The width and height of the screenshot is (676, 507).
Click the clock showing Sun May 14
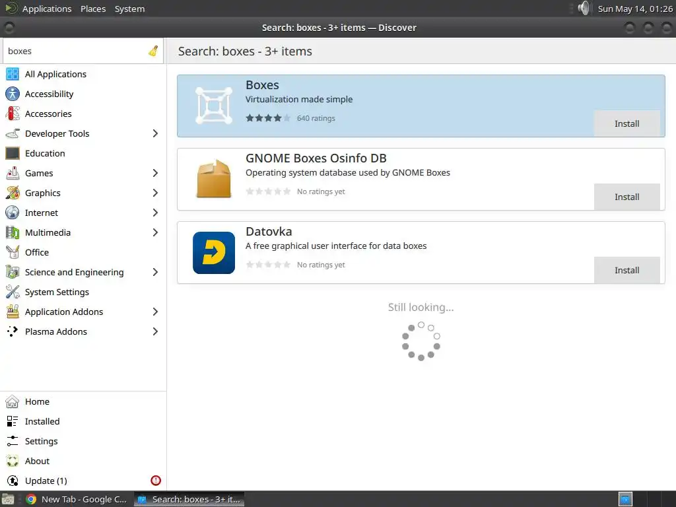[635, 9]
